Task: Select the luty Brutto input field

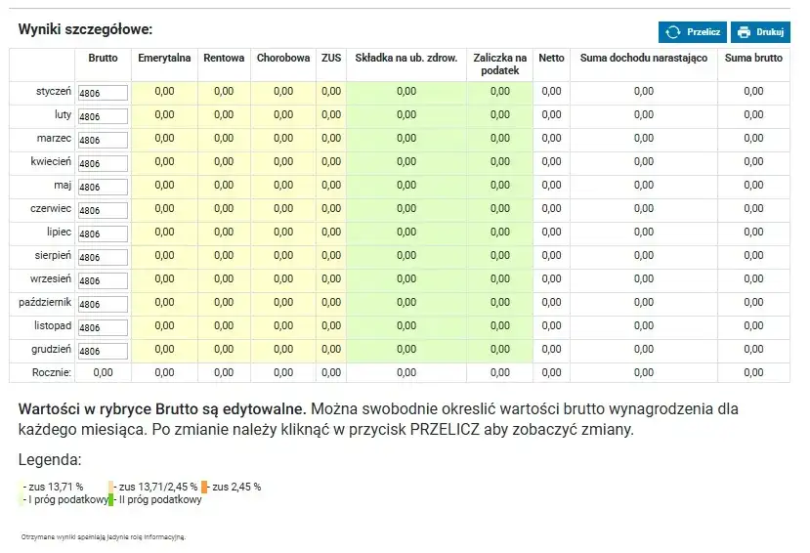Action: (103, 116)
